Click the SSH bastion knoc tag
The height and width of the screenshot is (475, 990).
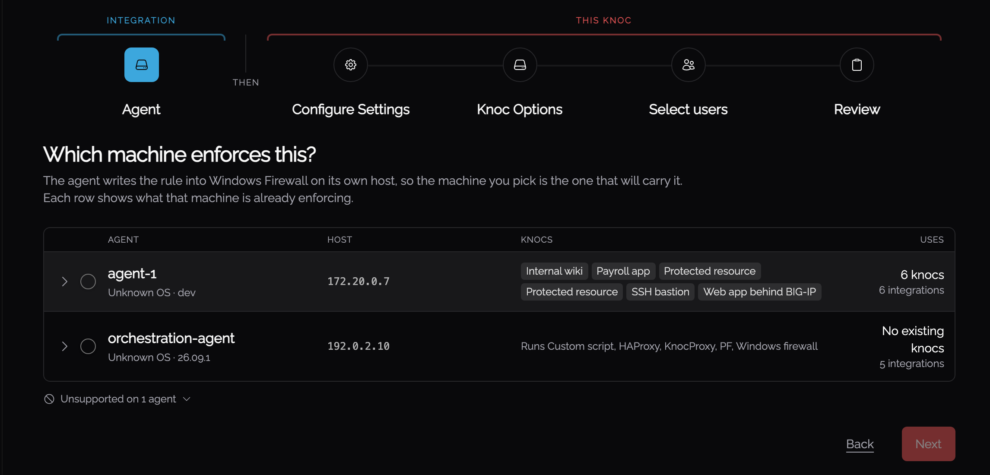(x=660, y=292)
